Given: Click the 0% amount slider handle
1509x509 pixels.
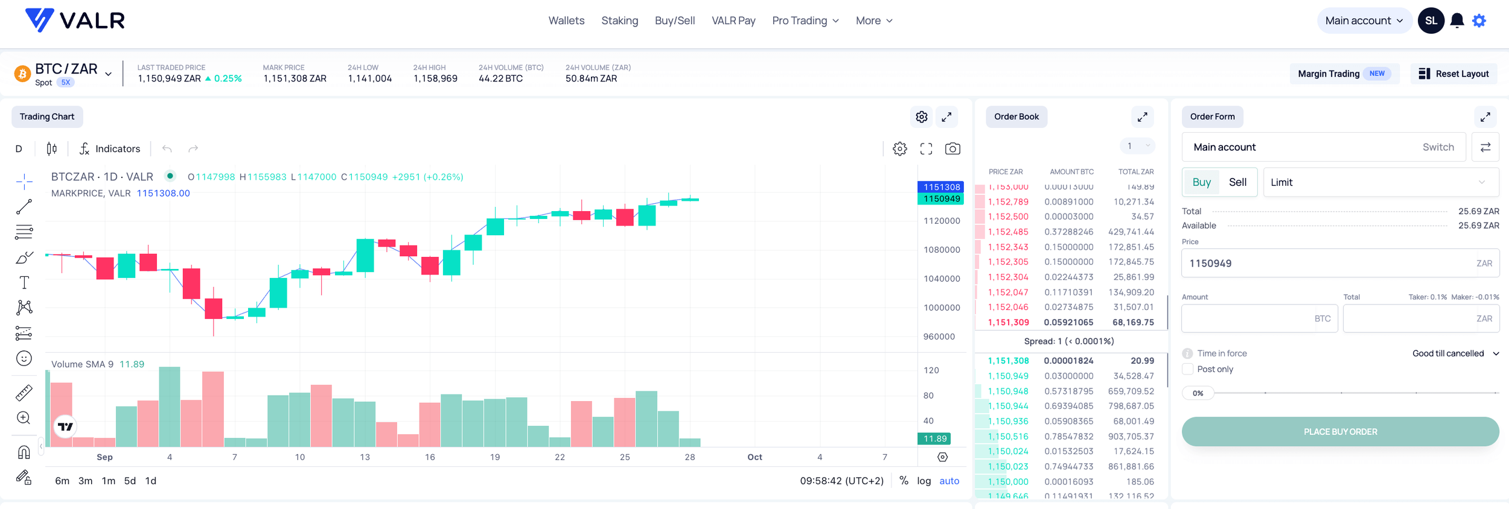Looking at the screenshot, I should 1198,393.
